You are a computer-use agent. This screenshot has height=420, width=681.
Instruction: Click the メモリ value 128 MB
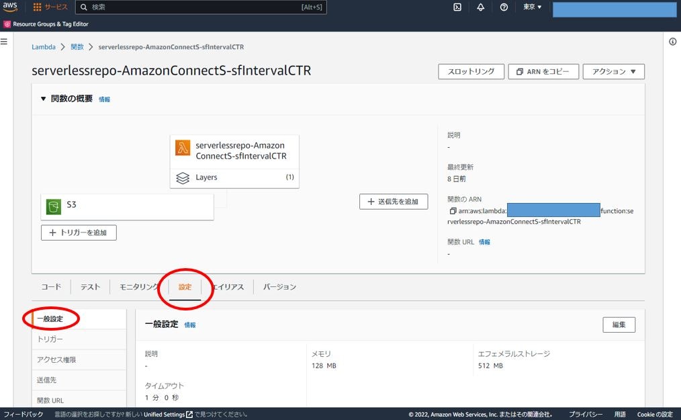(x=324, y=366)
